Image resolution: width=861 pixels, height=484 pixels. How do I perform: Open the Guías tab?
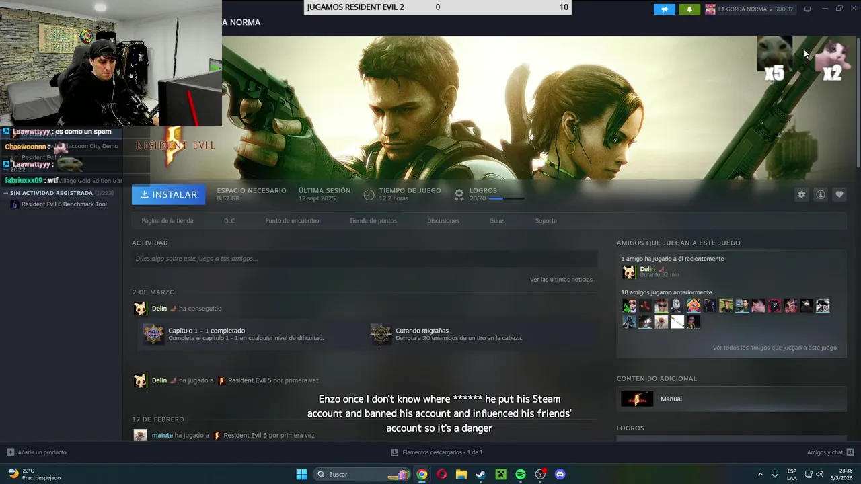pyautogui.click(x=497, y=220)
